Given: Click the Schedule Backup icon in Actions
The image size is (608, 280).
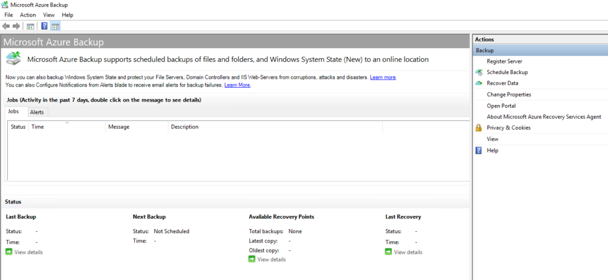Looking at the screenshot, I should pyautogui.click(x=479, y=72).
